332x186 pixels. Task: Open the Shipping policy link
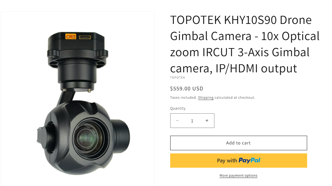(x=206, y=98)
